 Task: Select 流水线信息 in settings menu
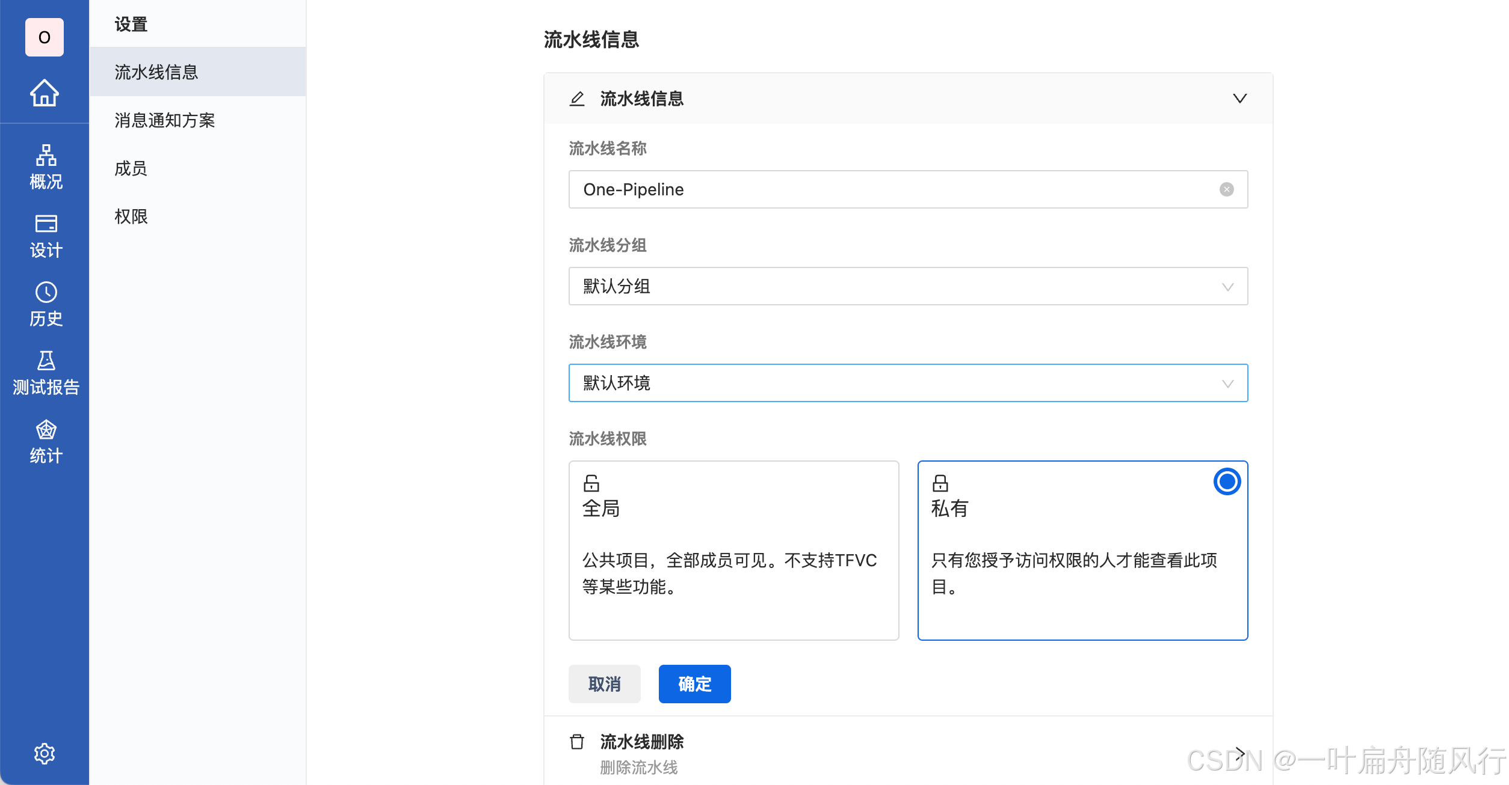click(x=198, y=72)
